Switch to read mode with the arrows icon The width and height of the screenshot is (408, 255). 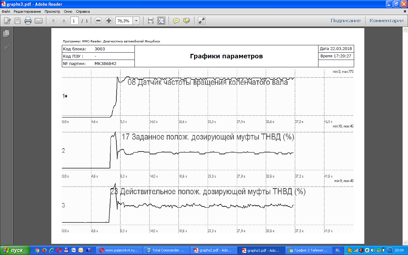(x=201, y=21)
